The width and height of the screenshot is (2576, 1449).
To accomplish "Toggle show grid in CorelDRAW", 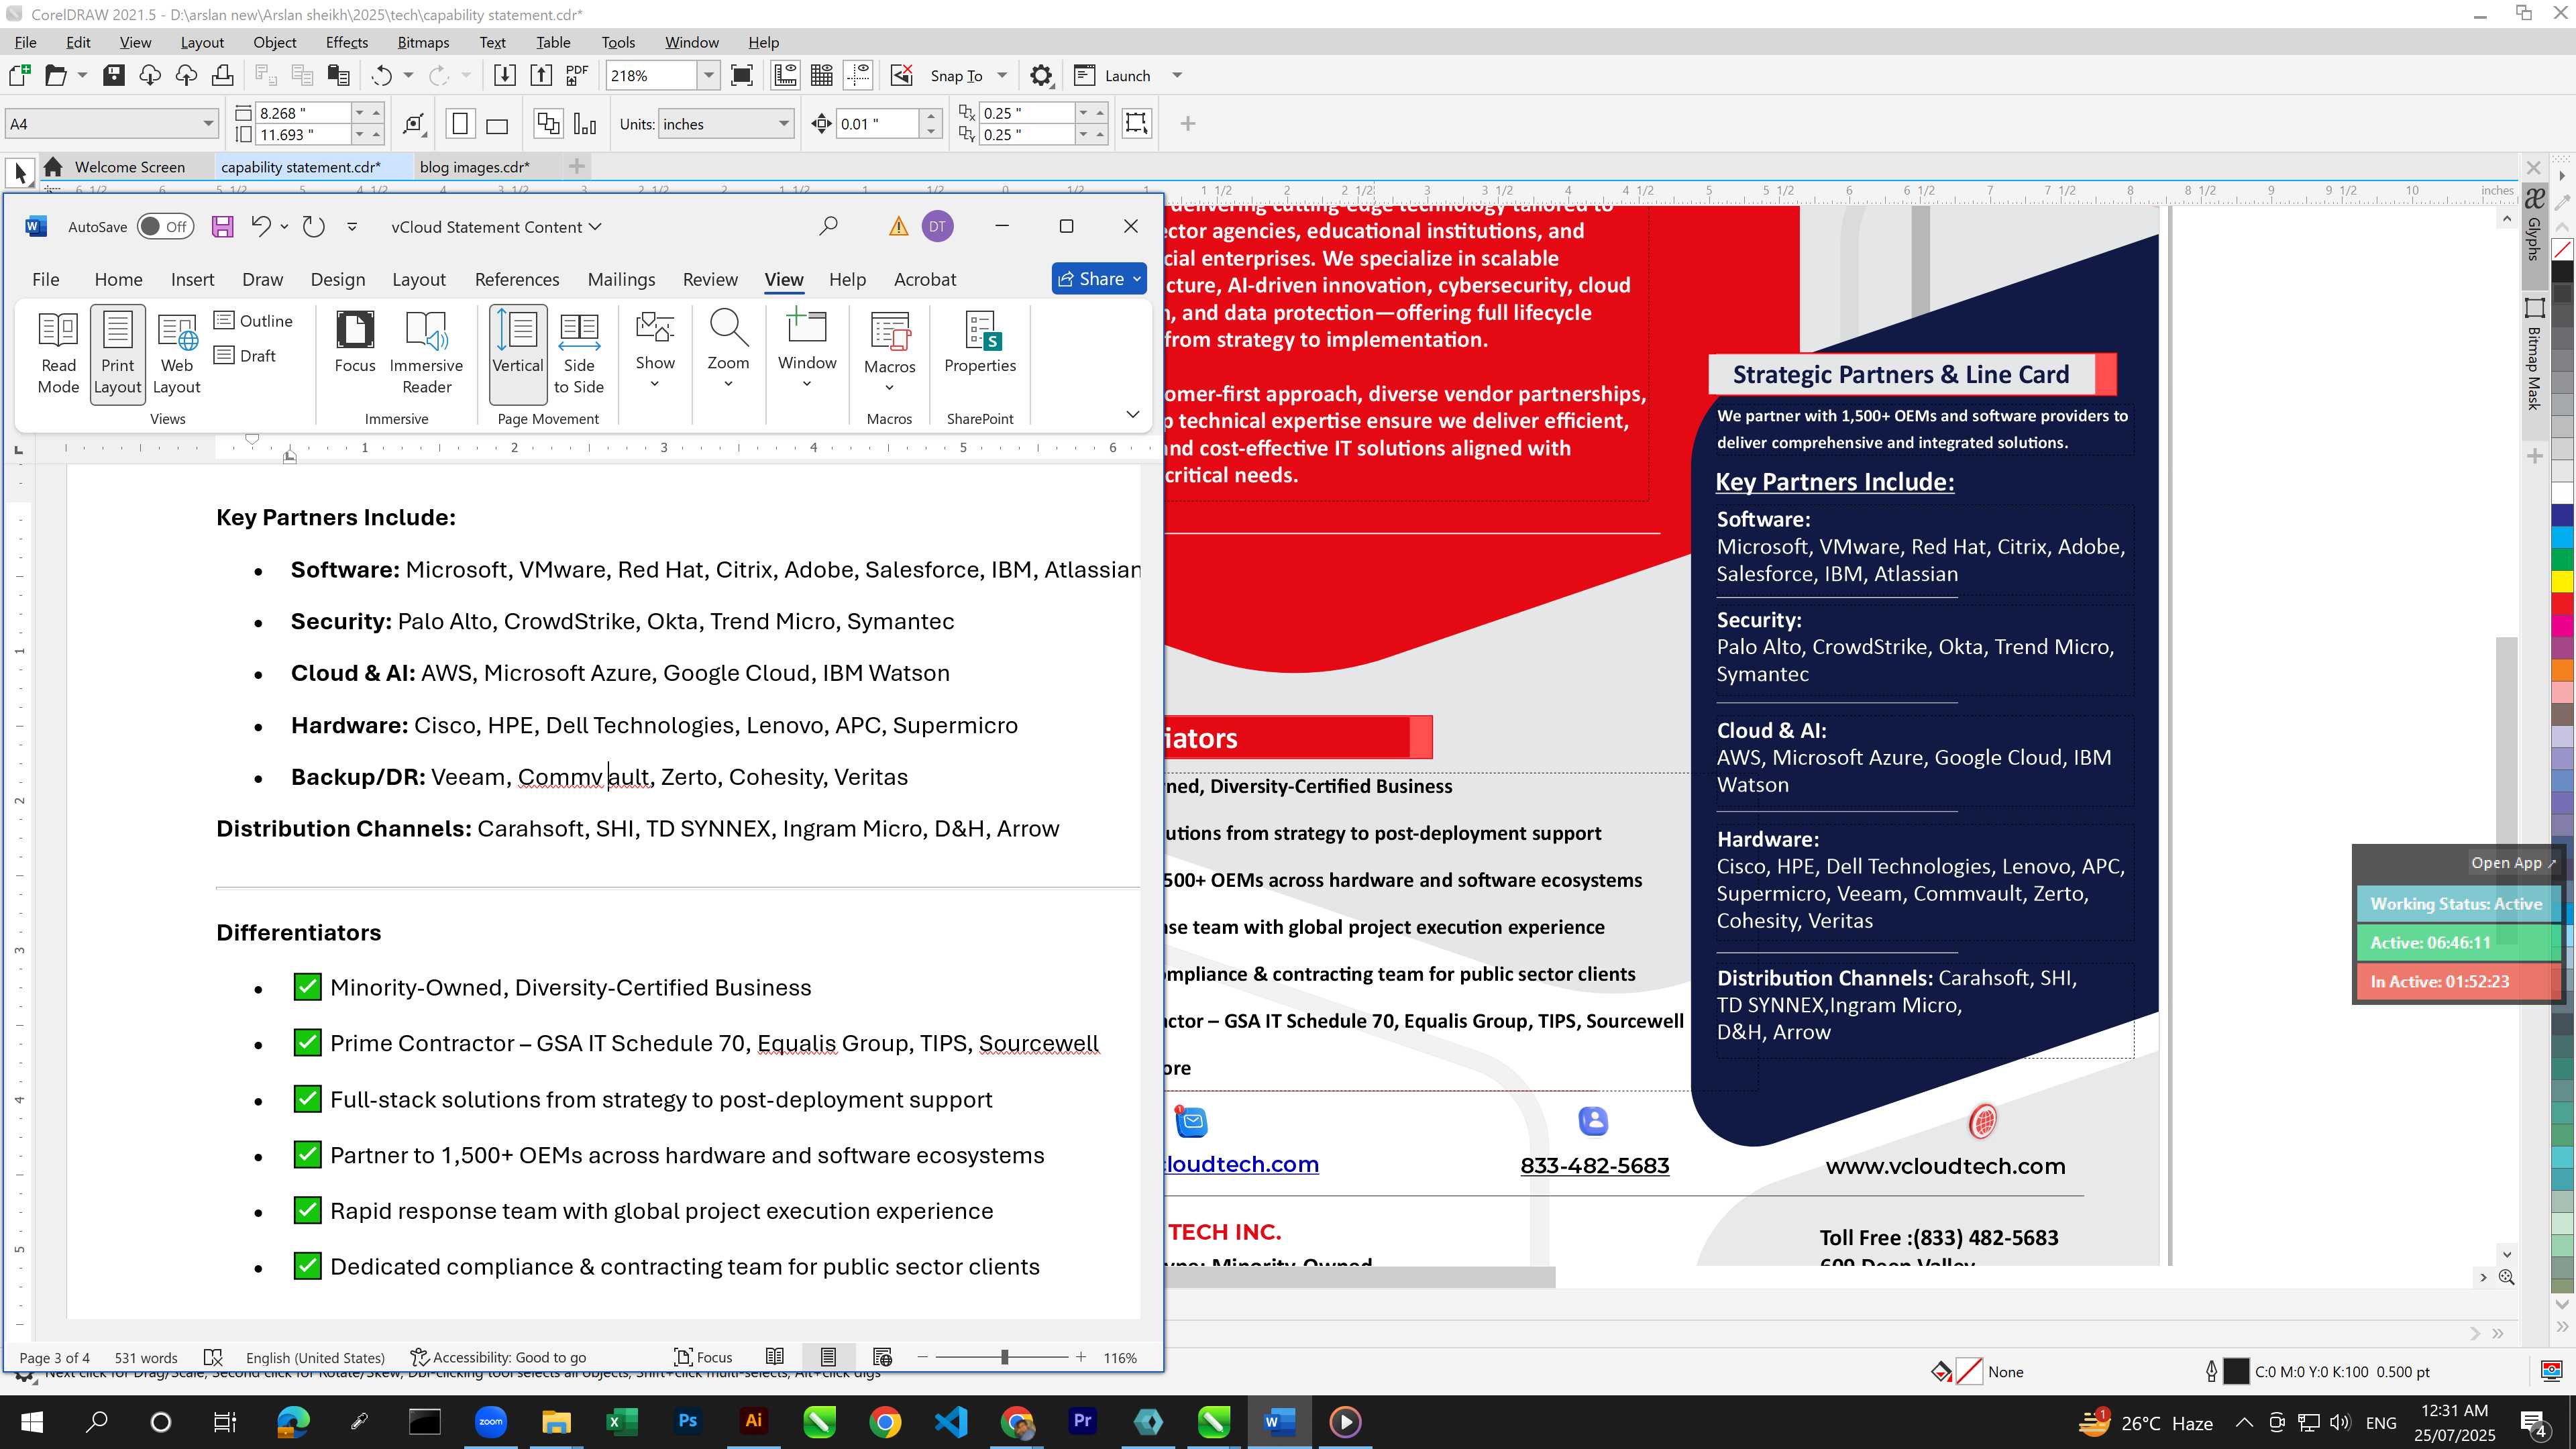I will (x=822, y=75).
